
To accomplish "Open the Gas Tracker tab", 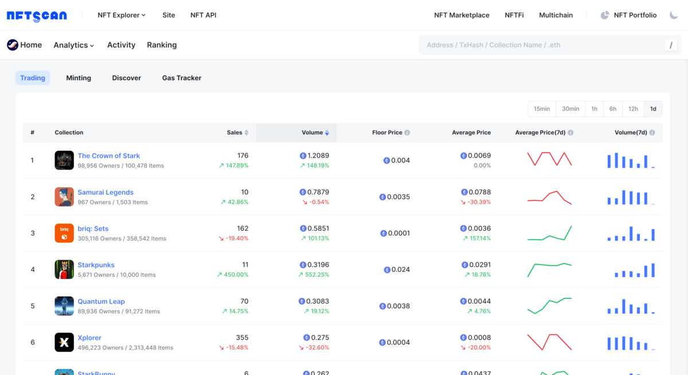I will [182, 78].
